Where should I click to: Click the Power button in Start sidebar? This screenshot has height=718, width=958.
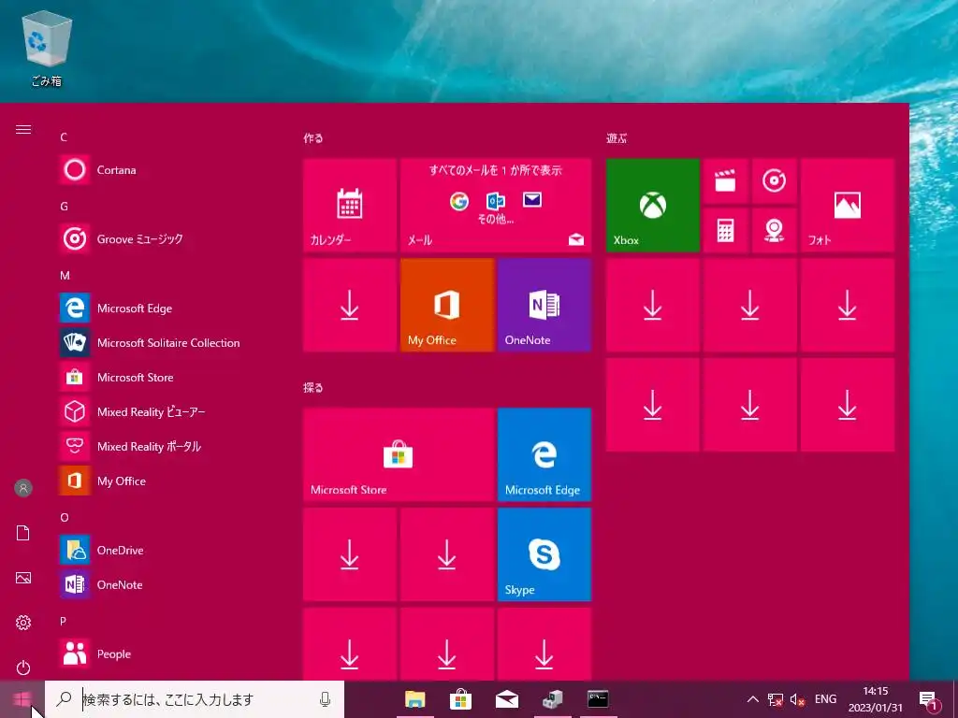(x=23, y=667)
